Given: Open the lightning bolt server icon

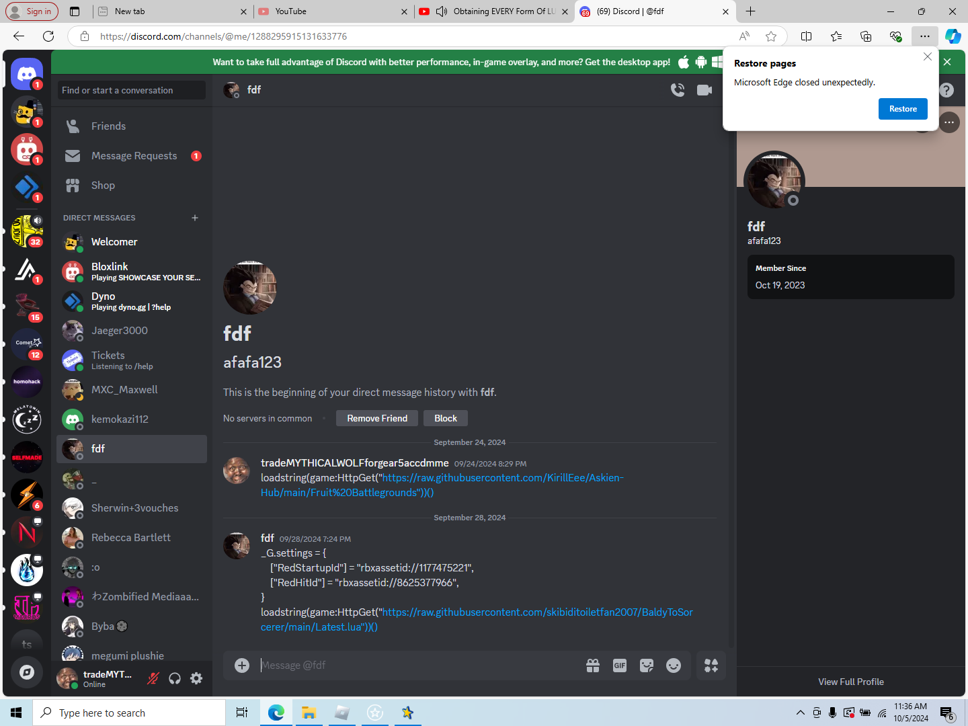Looking at the screenshot, I should (x=27, y=495).
